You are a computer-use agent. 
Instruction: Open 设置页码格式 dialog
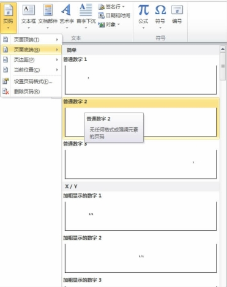click(31, 81)
